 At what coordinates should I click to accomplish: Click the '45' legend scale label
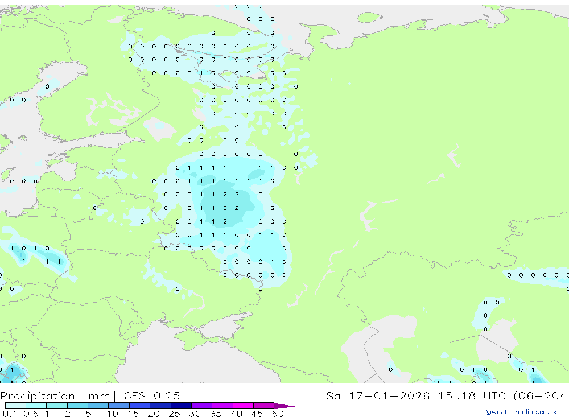tap(257, 414)
